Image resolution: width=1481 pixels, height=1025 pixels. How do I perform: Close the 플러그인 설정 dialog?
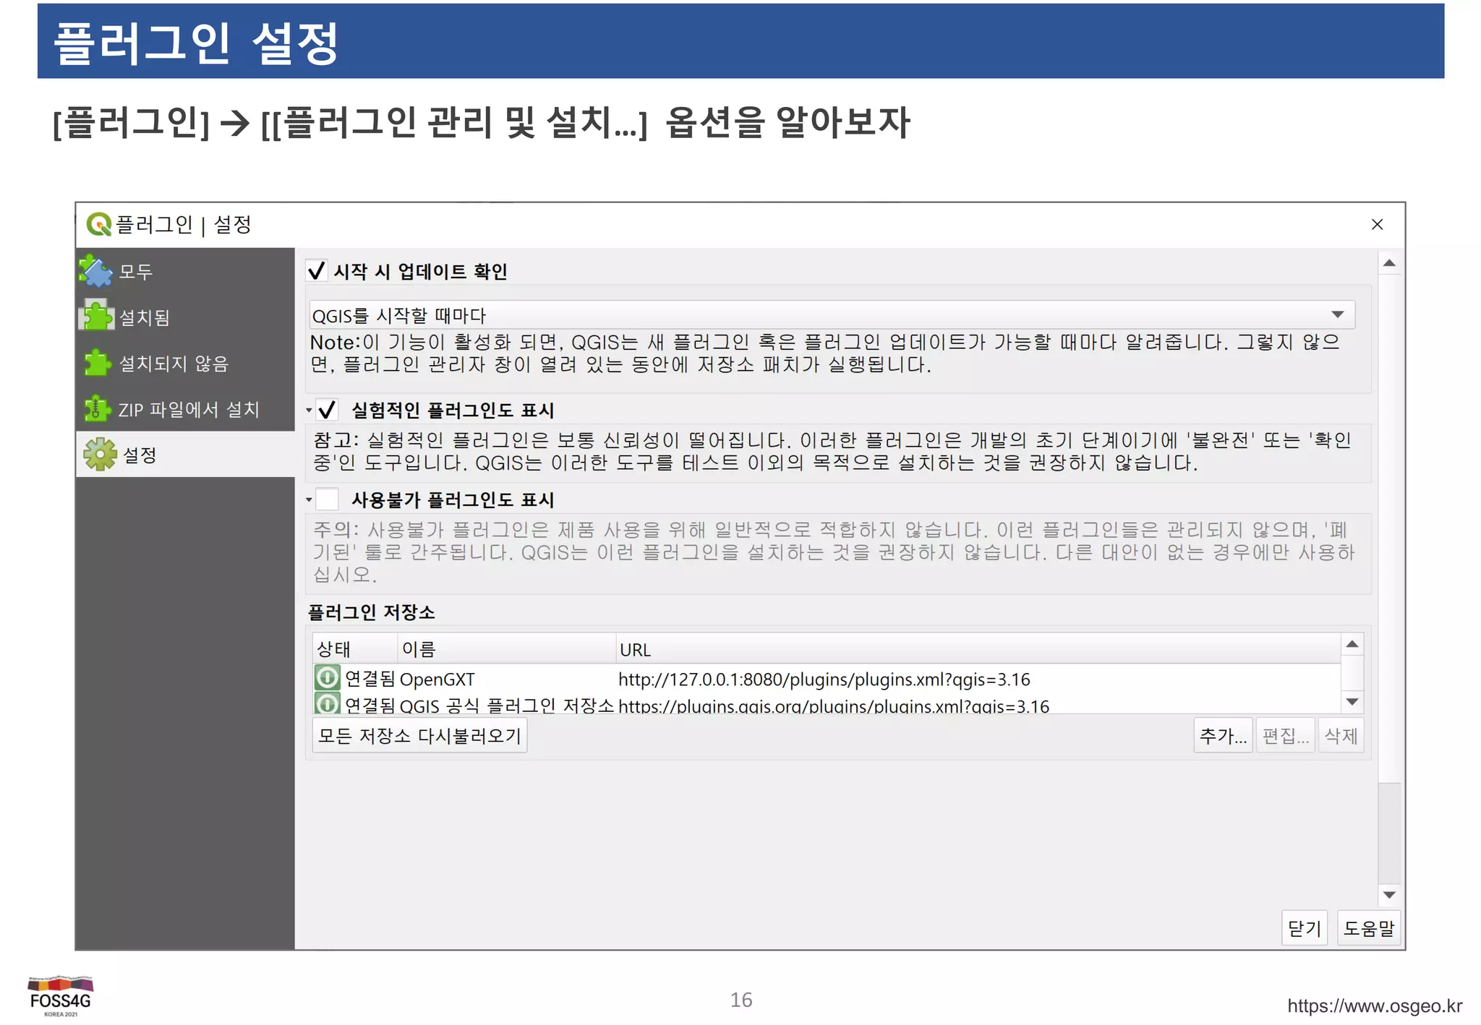coord(1377,225)
